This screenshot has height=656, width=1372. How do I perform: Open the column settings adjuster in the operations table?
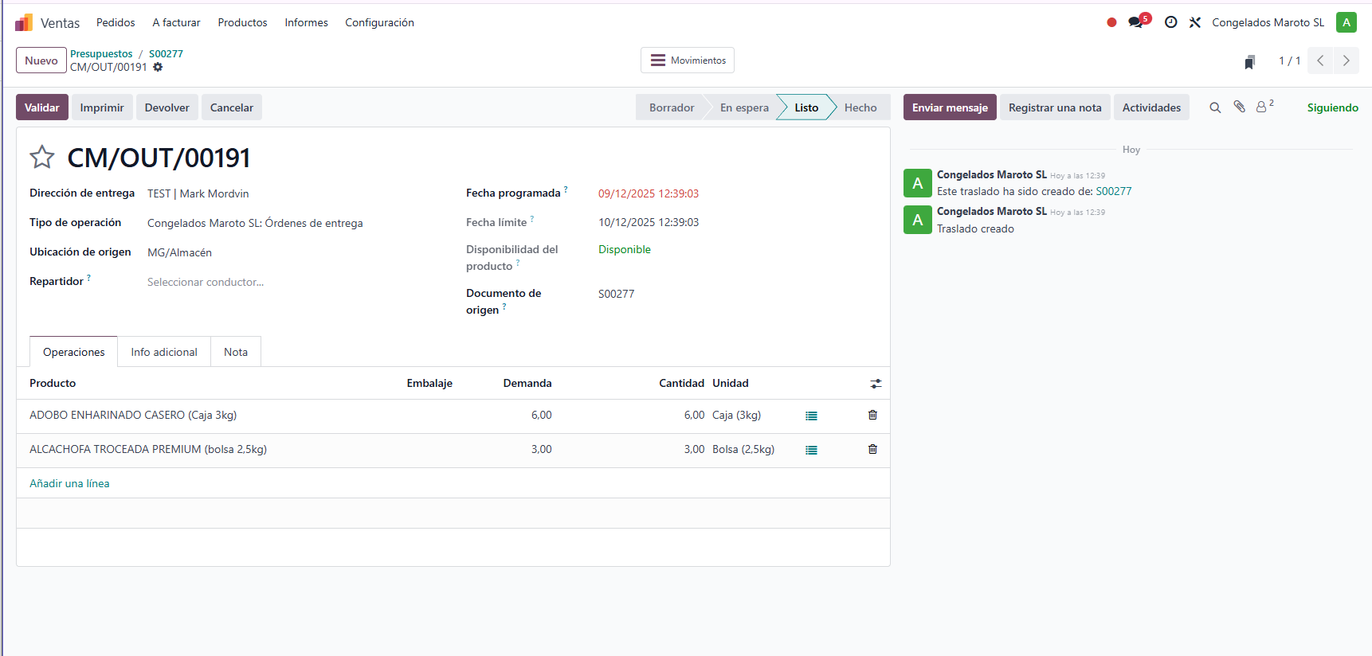[x=876, y=384]
